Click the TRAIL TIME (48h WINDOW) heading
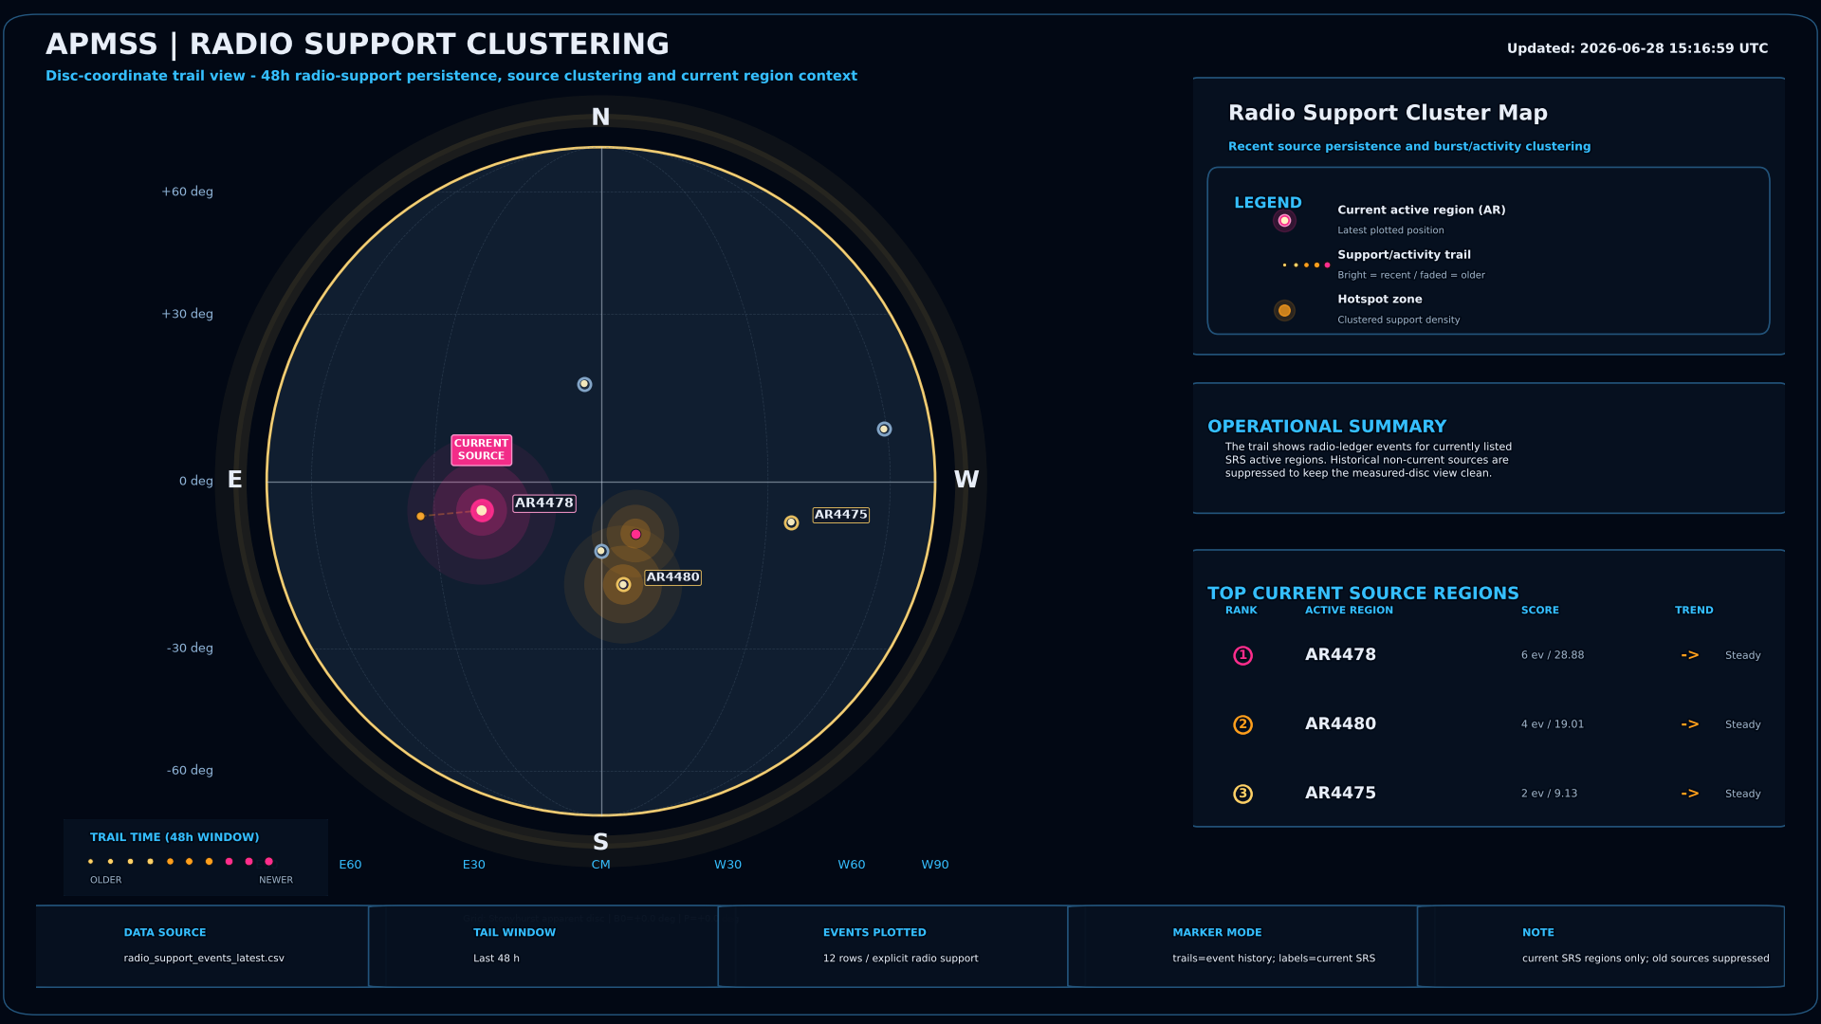 [175, 837]
